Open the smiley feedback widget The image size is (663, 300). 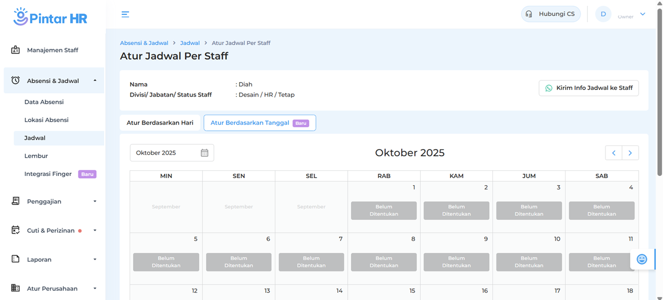(642, 259)
